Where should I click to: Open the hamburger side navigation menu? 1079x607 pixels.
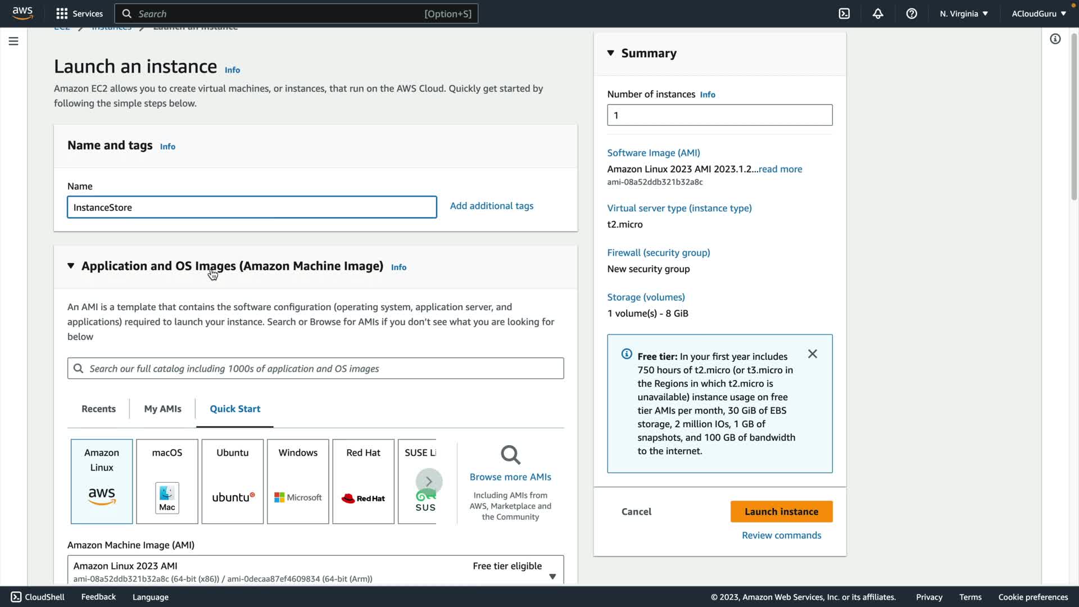pyautogui.click(x=13, y=41)
